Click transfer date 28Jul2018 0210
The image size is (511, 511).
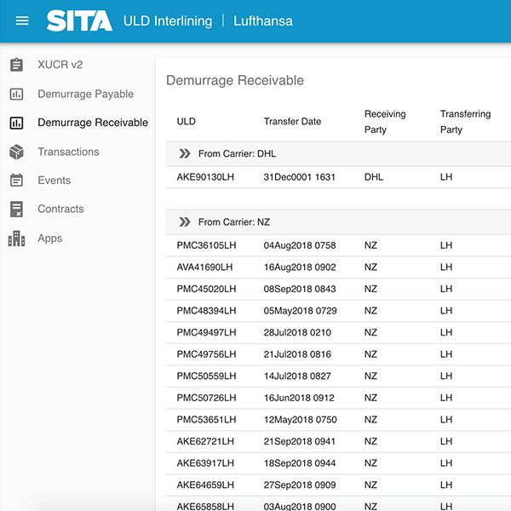coord(297,332)
